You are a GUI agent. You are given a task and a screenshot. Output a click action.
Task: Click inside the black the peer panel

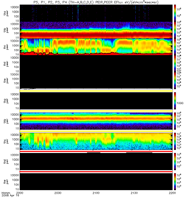(96, 80)
